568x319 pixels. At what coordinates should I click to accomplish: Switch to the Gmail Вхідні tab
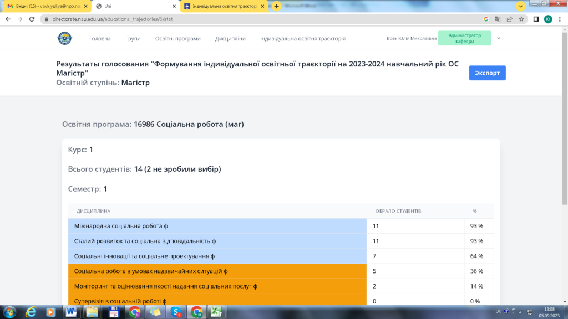[x=44, y=6]
